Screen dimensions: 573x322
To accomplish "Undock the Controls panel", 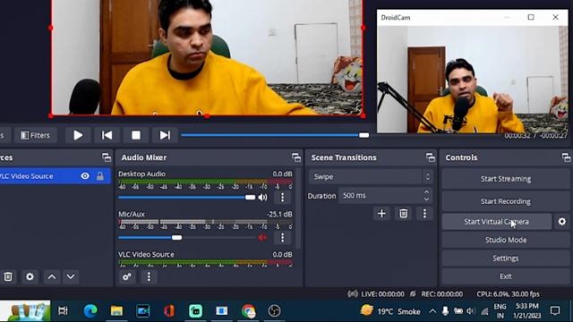I will 566,157.
